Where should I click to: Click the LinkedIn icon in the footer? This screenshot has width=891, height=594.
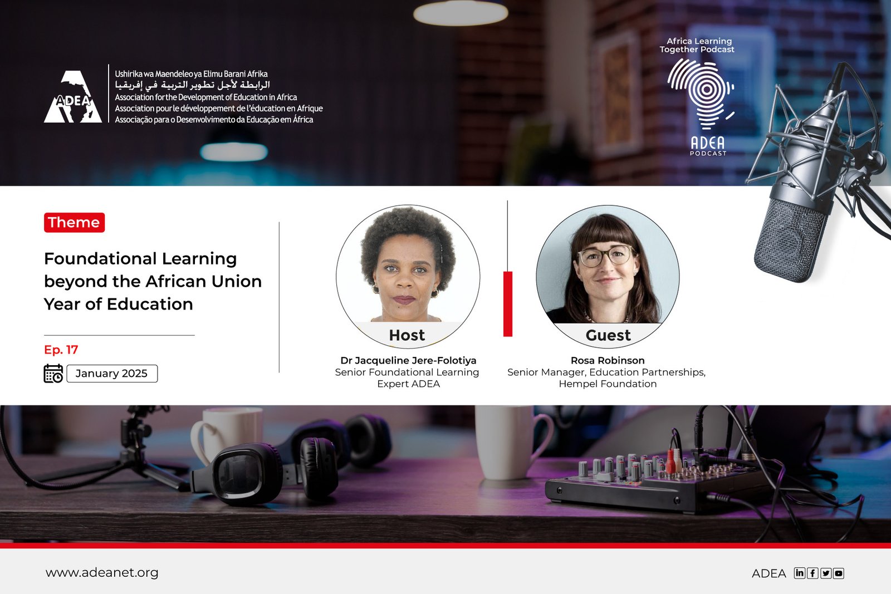pyautogui.click(x=800, y=573)
